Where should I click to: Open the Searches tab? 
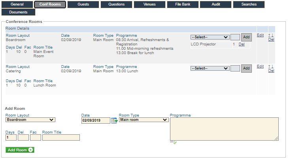(249, 4)
